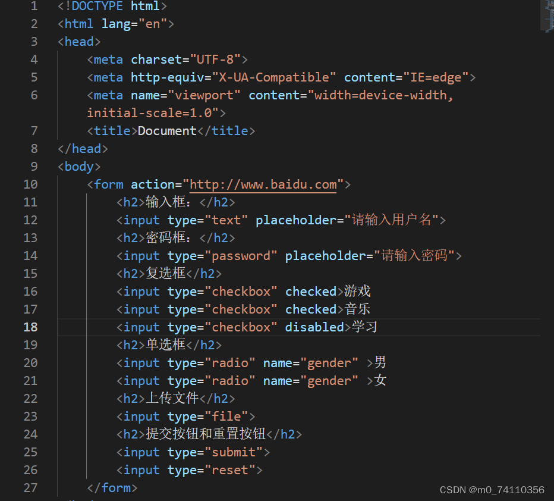The image size is (554, 501).
Task: Click the DOCTYPE keyword on line 1
Action: click(97, 6)
